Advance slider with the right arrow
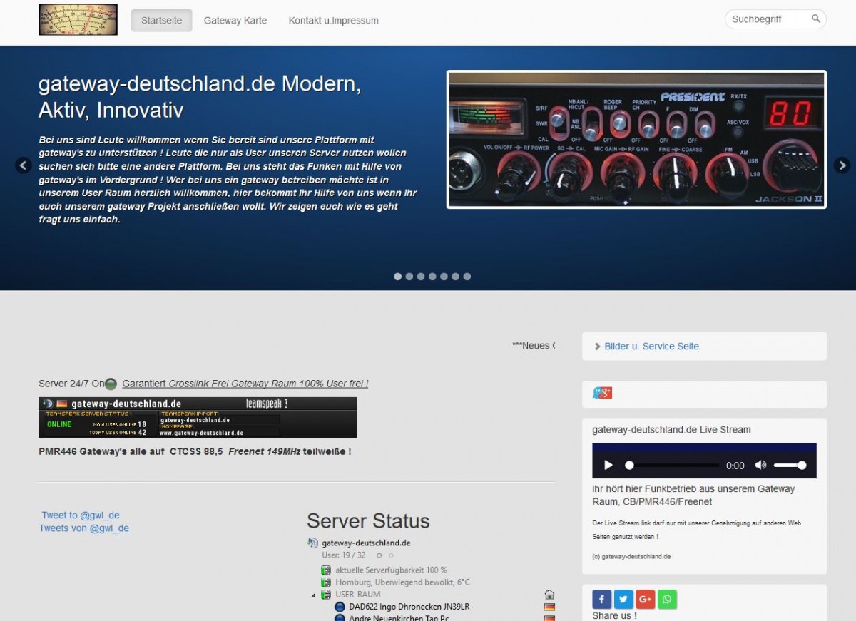 coord(842,165)
